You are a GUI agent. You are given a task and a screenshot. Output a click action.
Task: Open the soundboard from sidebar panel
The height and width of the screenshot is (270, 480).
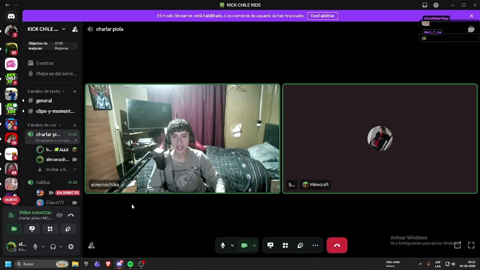(68, 229)
